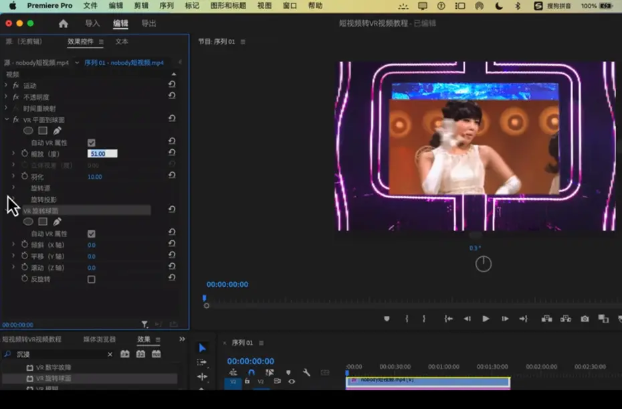Open 效果控件 panel menu
Screen dimensions: 622x409
[x=101, y=42]
